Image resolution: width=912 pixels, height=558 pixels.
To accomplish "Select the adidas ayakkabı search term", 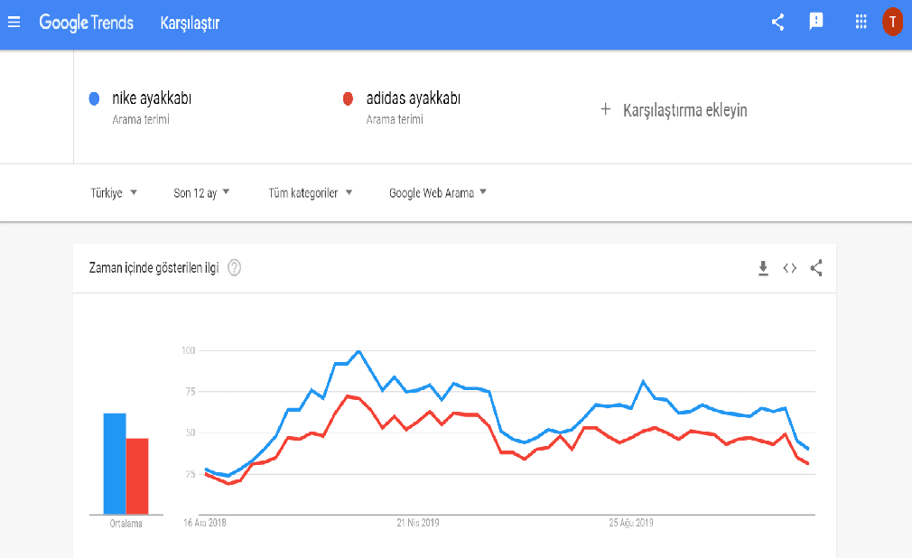I will [x=403, y=98].
